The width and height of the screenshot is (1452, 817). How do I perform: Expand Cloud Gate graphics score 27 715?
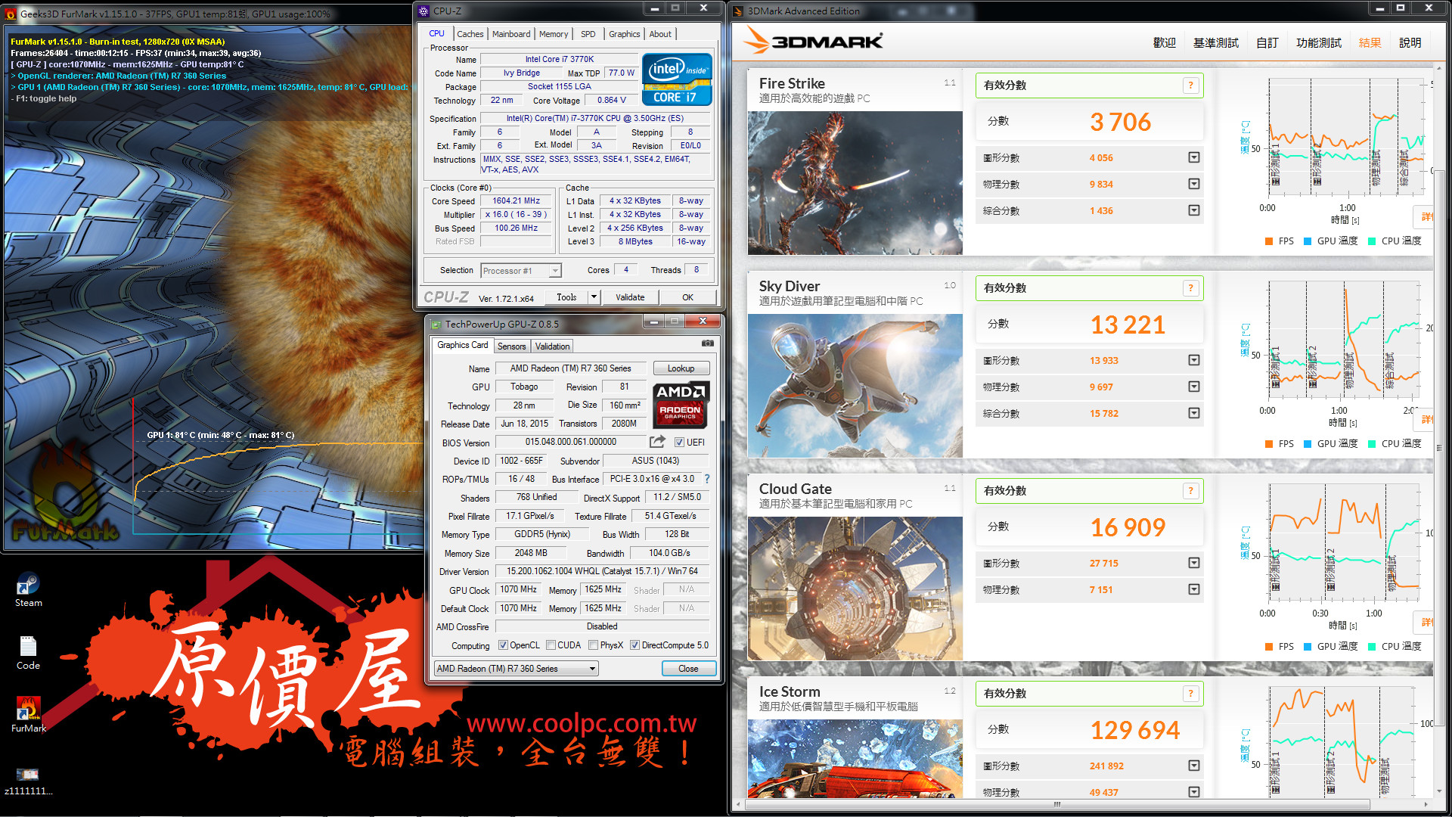[x=1194, y=563]
